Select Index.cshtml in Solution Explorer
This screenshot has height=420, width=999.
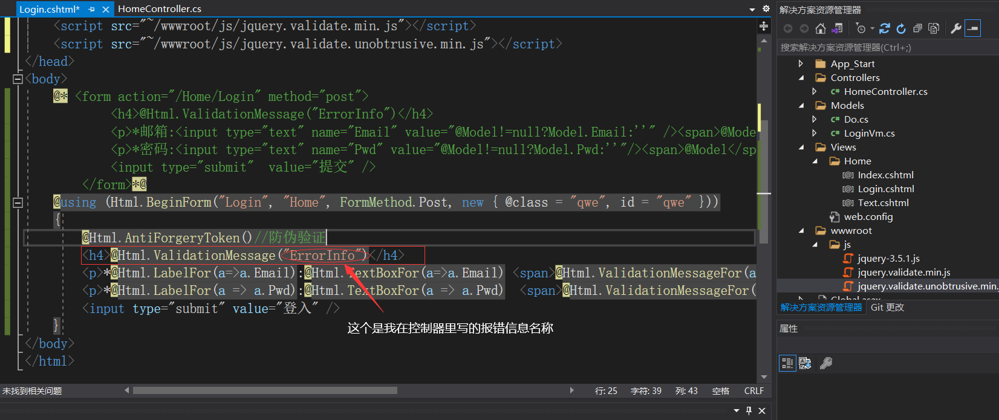point(885,175)
